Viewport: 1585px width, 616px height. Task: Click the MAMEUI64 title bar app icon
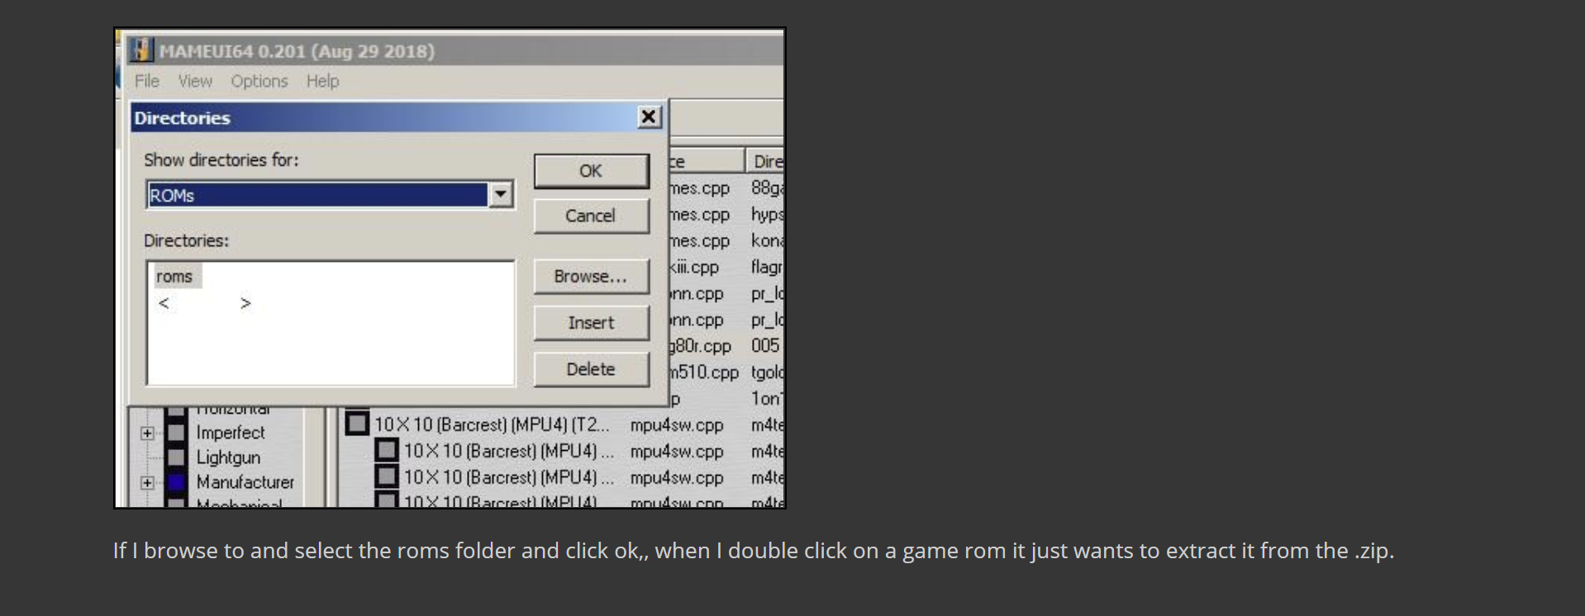coord(141,50)
